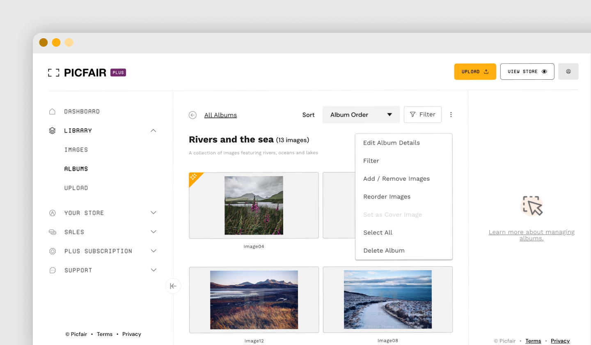The image size is (591, 345).
Task: Open Images under Library
Action: point(76,150)
